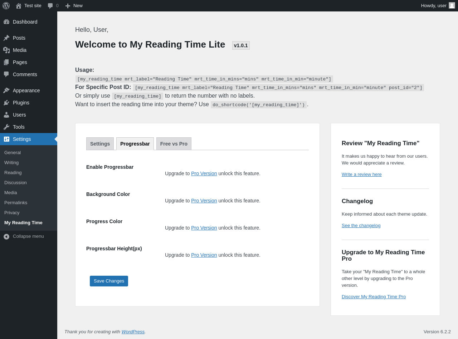
Task: Click the Tools wrench icon
Action: tap(6, 127)
